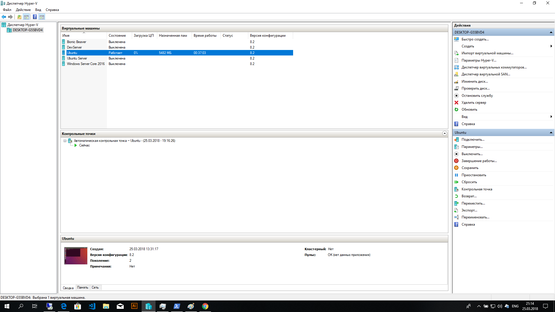Switch to the «Память» tab
Image resolution: width=555 pixels, height=312 pixels.
[83, 287]
